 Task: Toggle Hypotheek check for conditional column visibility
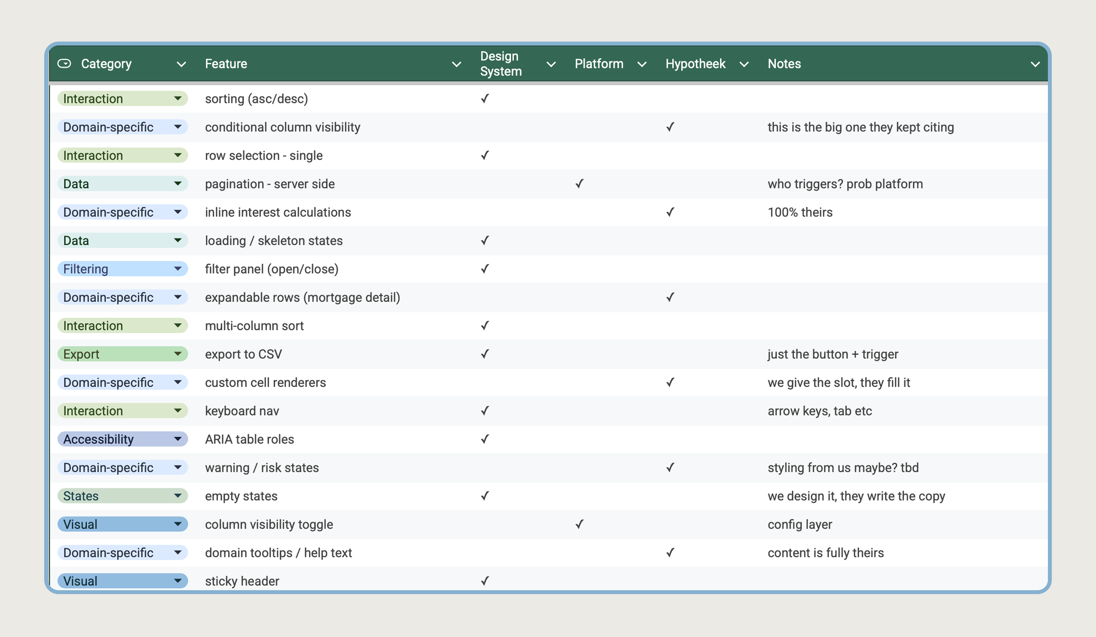(x=670, y=127)
